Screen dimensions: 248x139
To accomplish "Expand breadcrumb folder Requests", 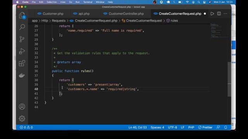I will tap(59, 20).
